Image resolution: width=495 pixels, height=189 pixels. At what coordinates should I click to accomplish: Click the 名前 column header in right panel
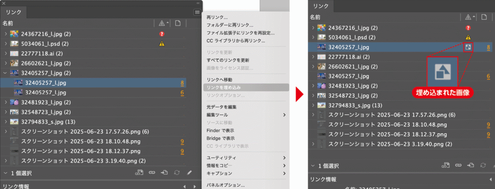click(x=315, y=17)
